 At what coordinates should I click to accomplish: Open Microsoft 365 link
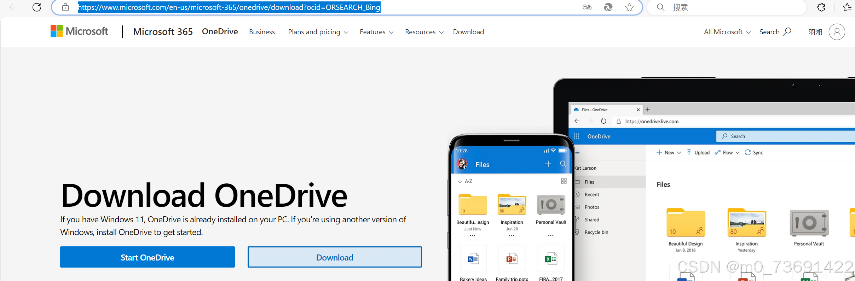163,32
